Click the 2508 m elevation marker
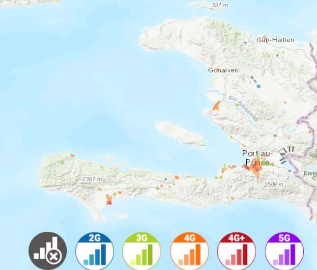Image resolution: width=317 pixels, height=270 pixels. click(274, 185)
